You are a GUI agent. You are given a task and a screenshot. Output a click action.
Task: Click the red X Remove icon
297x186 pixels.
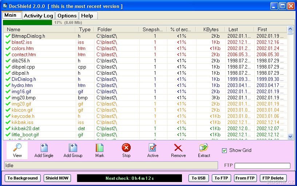click(x=178, y=148)
